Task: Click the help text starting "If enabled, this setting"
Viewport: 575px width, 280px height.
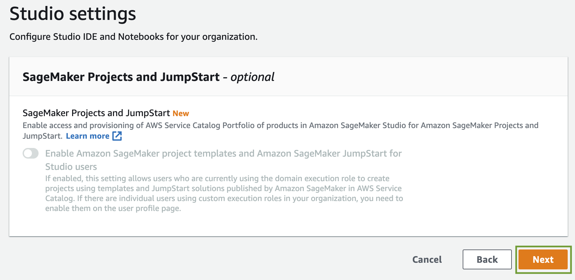Action: point(224,193)
